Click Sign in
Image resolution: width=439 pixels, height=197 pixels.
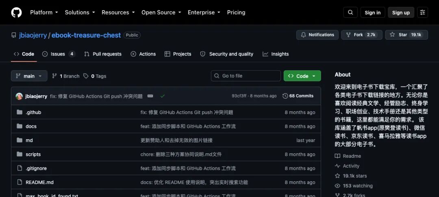click(x=372, y=13)
